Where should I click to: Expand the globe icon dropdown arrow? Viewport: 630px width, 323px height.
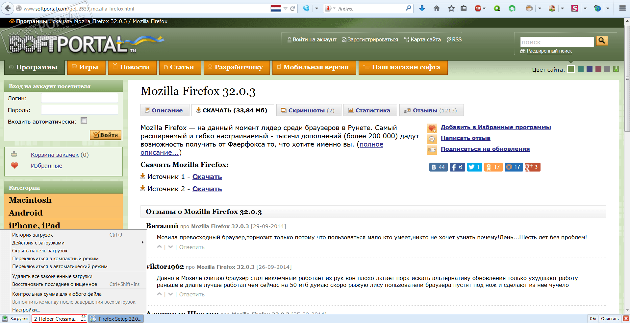608,9
